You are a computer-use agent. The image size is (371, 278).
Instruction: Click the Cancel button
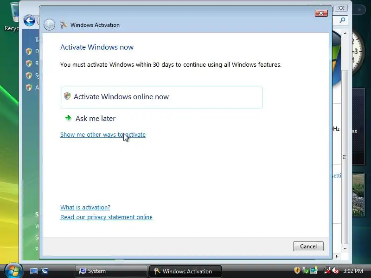pyautogui.click(x=308, y=246)
